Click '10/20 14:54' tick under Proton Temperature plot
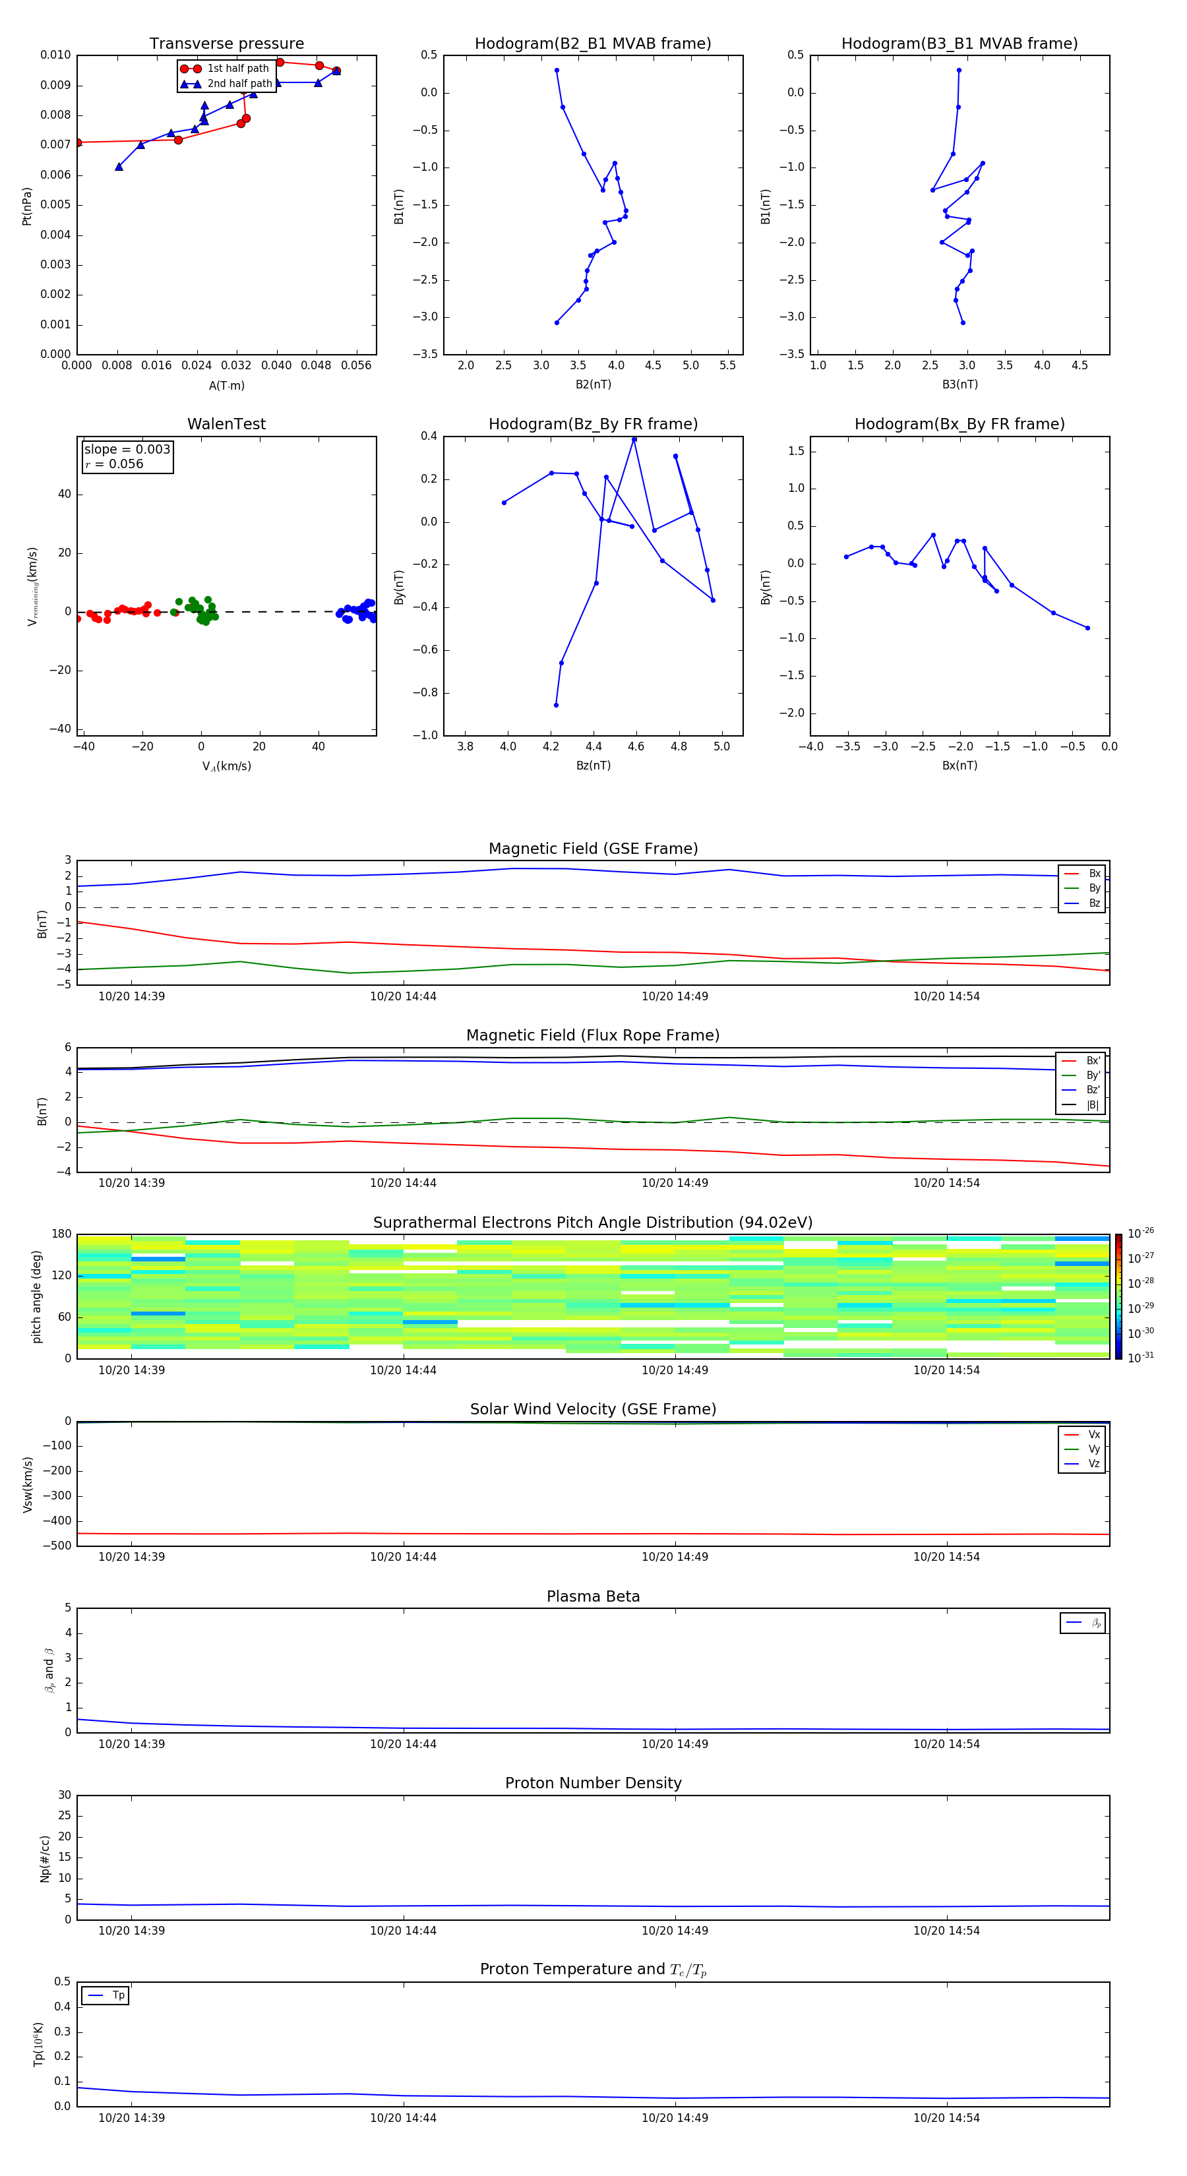 click(x=946, y=2118)
